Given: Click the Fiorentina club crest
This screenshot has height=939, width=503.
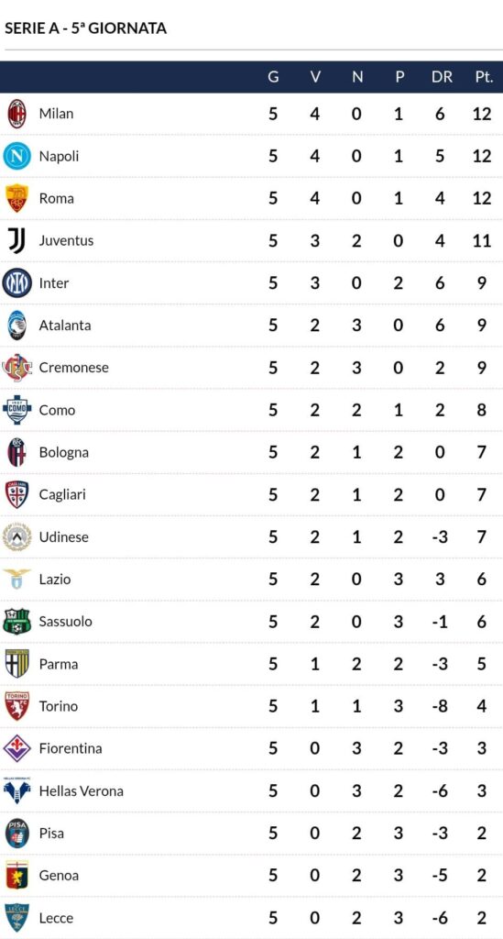Looking at the screenshot, I should pos(16,748).
